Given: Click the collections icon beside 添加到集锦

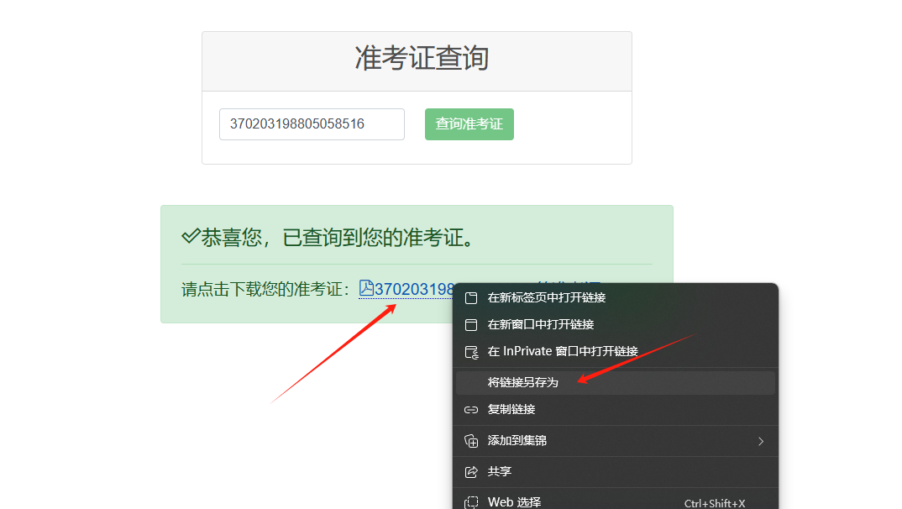Looking at the screenshot, I should coord(471,441).
